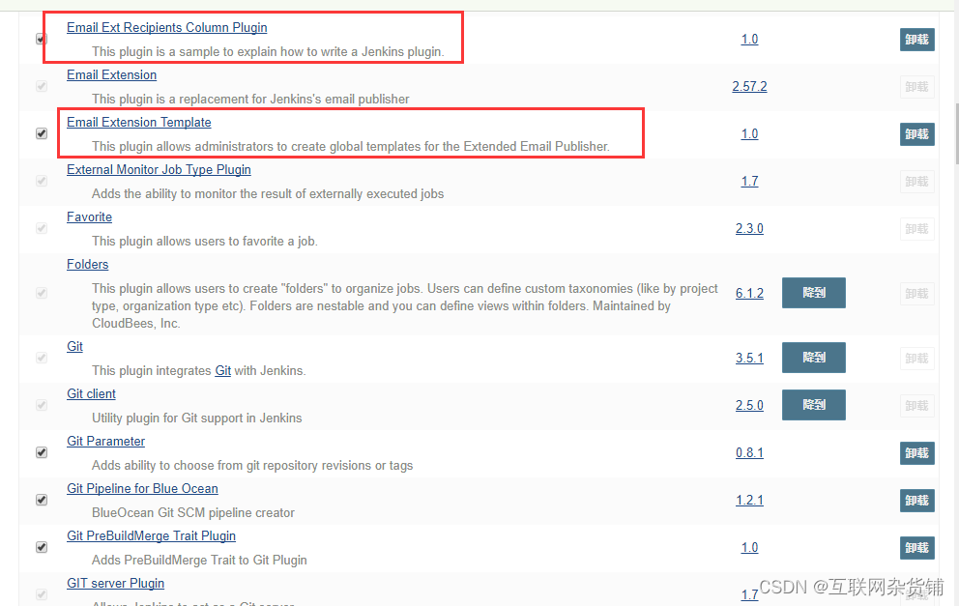Click the greyed-out uninstall button for Folders
959x606 pixels.
916,294
